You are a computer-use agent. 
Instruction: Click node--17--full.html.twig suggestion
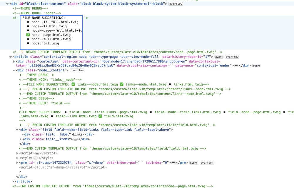[55, 22]
